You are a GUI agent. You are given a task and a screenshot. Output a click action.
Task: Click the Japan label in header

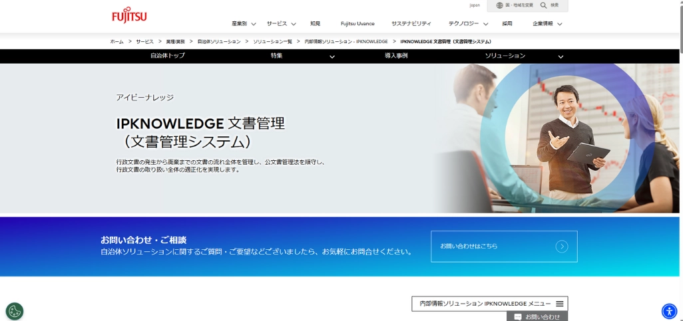click(x=475, y=5)
